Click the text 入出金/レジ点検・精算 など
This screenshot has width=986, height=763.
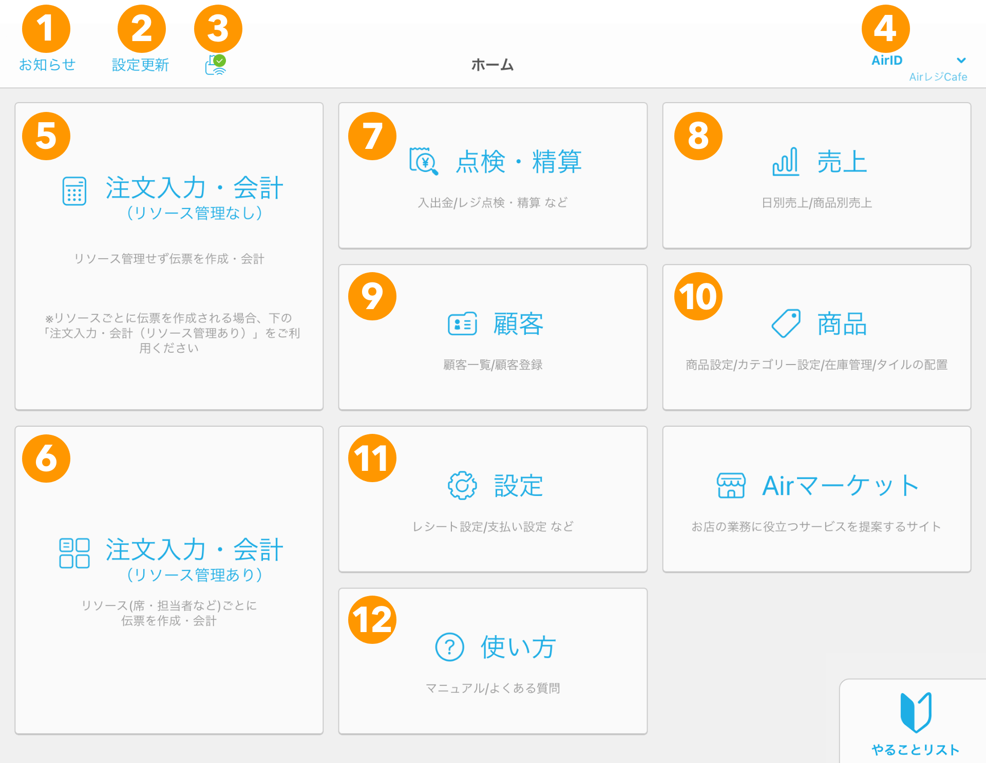493,203
